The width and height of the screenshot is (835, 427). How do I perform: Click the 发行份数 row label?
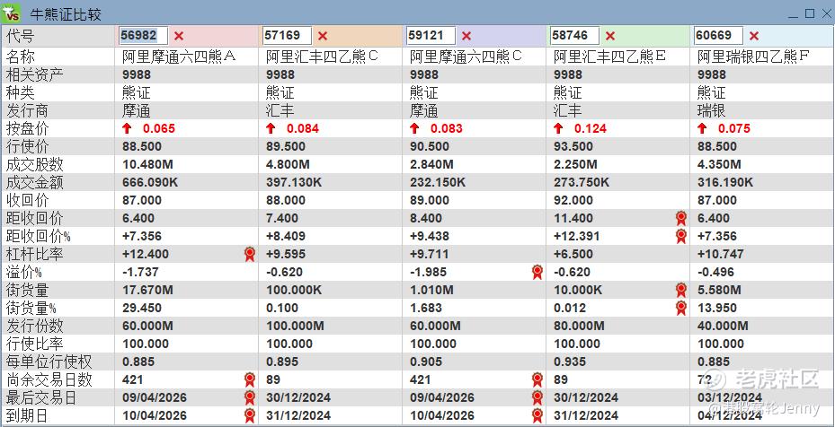[35, 326]
